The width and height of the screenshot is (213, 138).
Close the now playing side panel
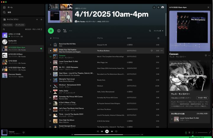click(208, 7)
